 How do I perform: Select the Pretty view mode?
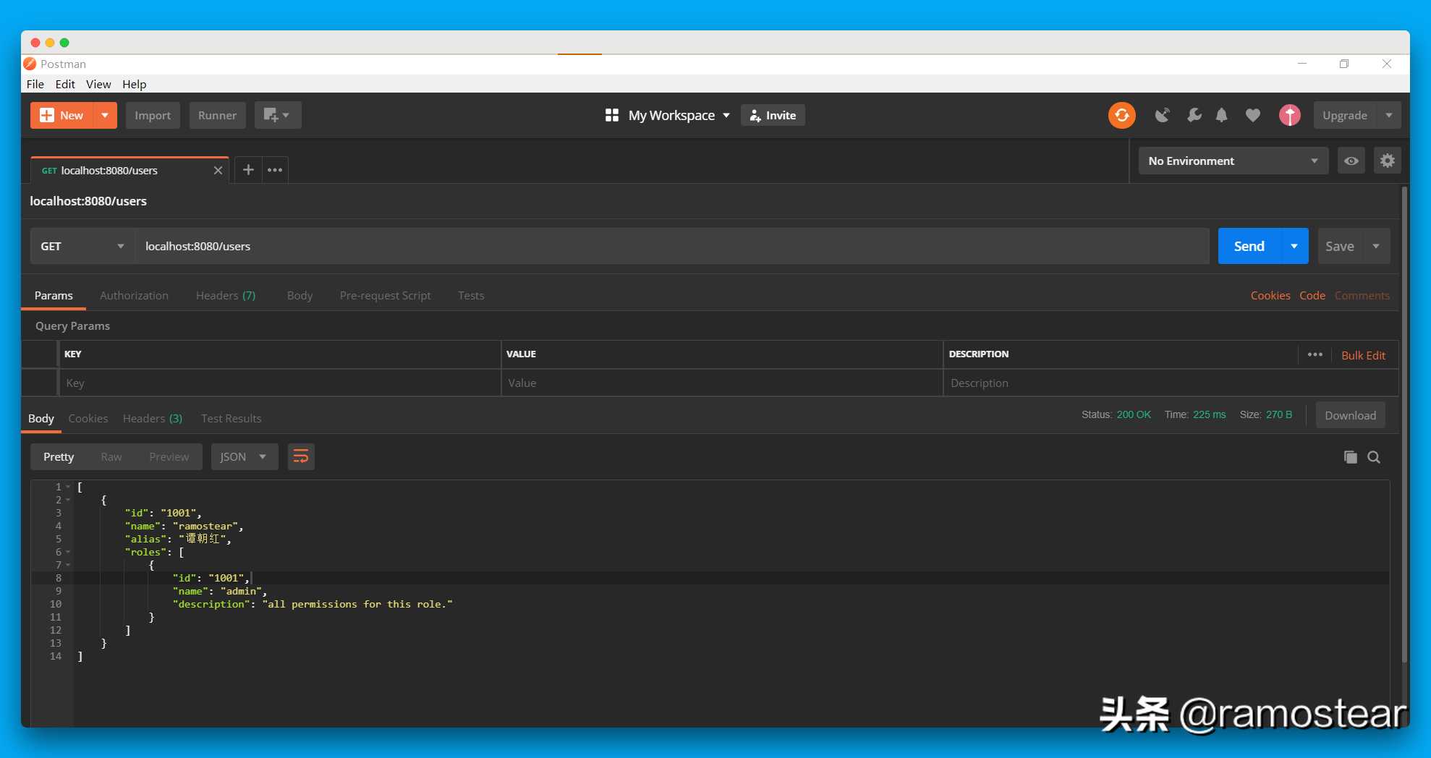tap(59, 456)
